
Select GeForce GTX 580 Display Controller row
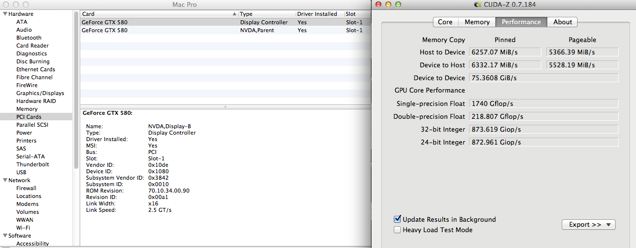tap(225, 22)
